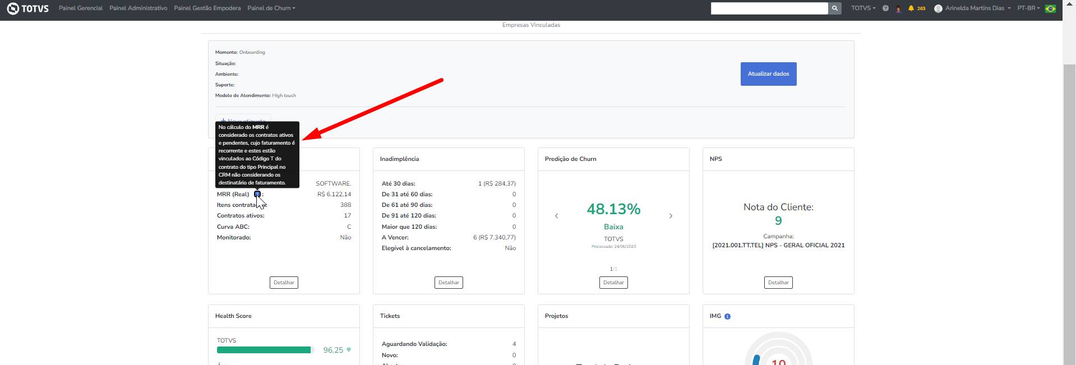Click the Baixa churn risk label
This screenshot has height=365, width=1076.
(613, 227)
